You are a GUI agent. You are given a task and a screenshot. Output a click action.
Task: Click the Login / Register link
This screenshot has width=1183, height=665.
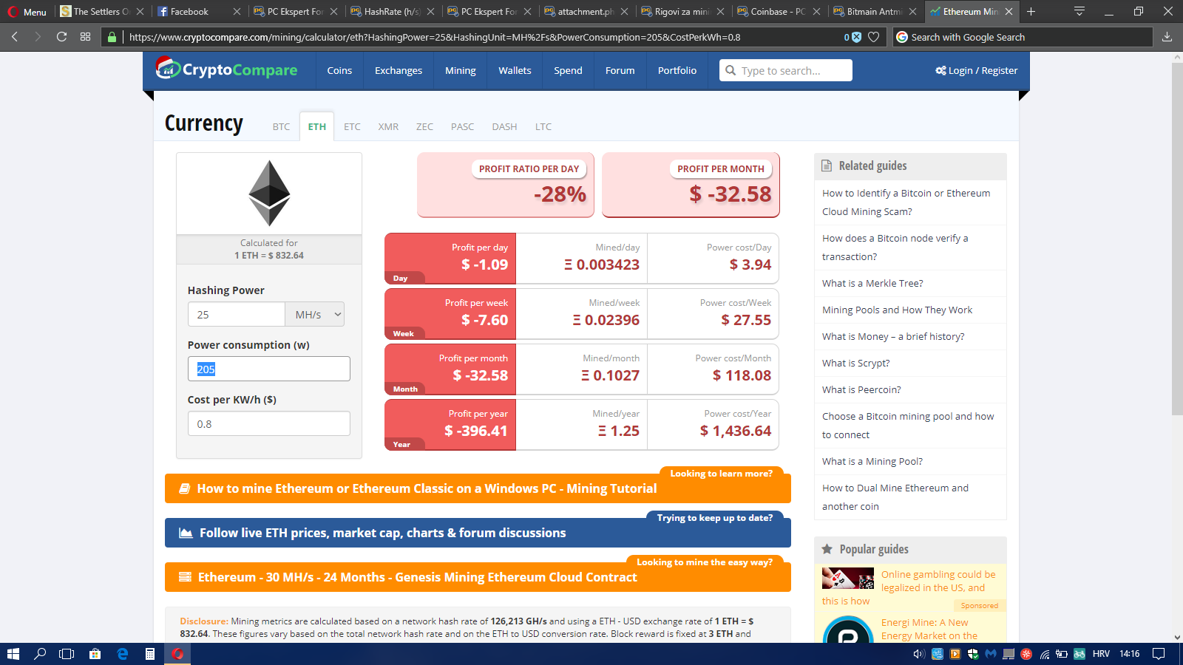click(976, 70)
